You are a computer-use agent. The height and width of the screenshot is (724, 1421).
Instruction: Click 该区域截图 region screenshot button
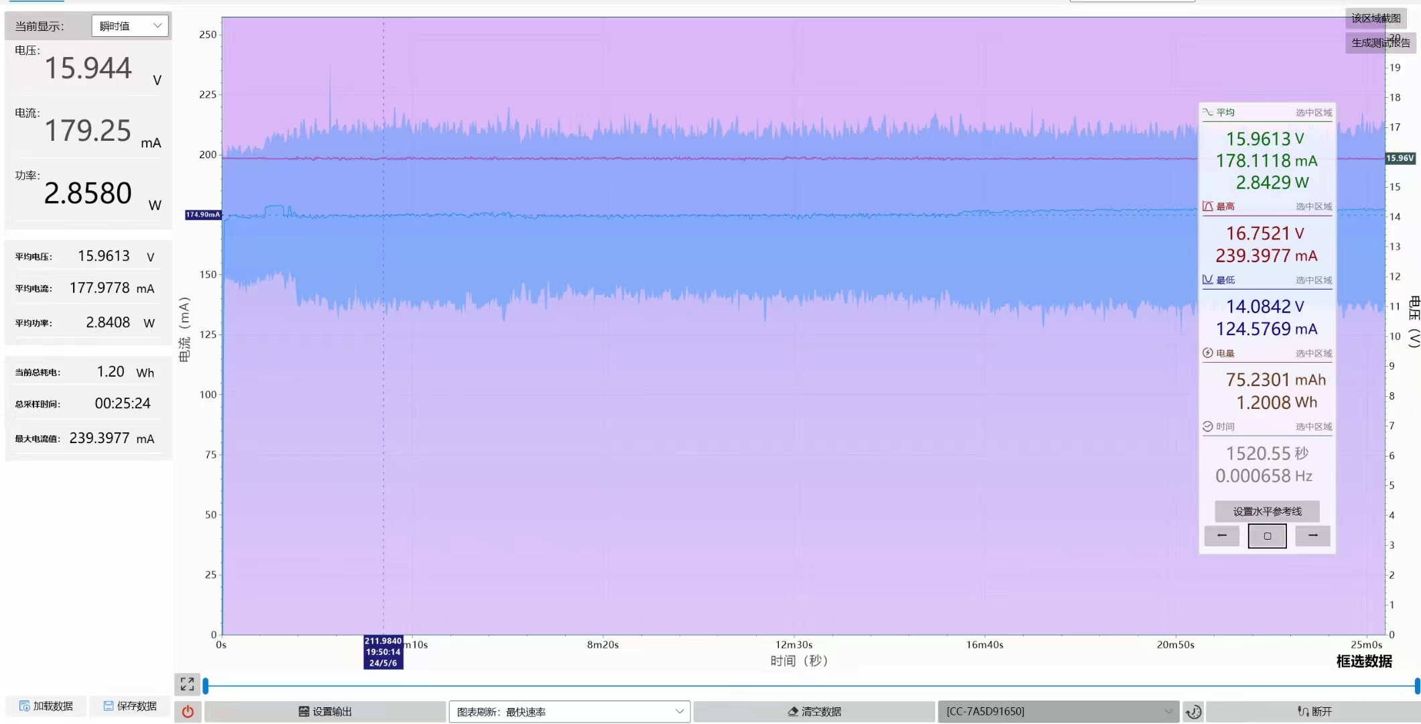pos(1376,18)
